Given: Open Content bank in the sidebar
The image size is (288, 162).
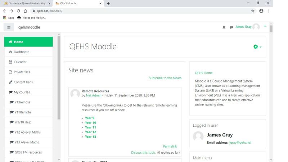Looking at the screenshot, I should tap(28, 82).
